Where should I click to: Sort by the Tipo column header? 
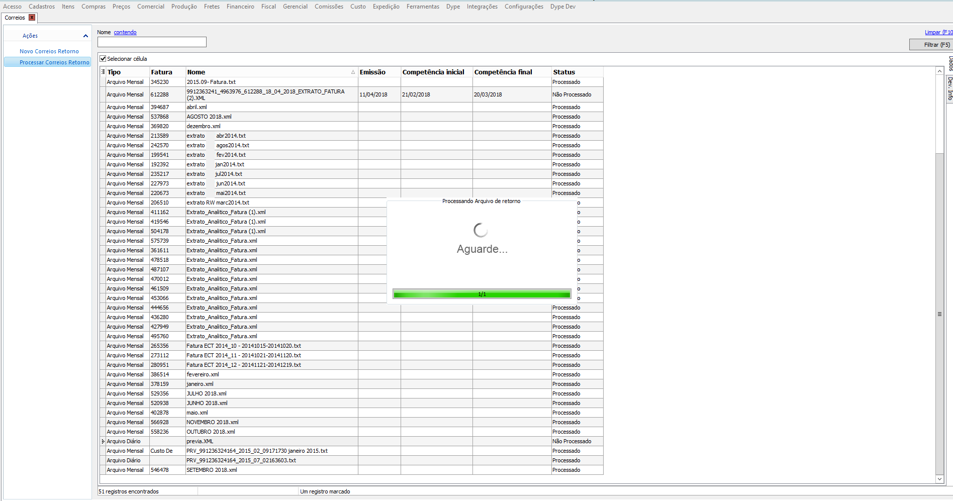(128, 72)
